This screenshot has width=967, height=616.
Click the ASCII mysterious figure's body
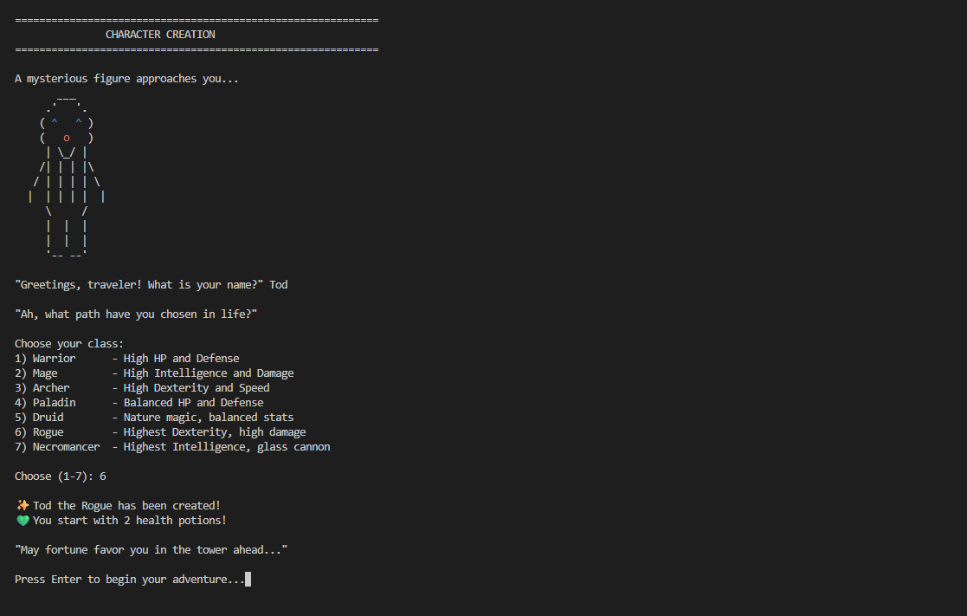[67, 182]
